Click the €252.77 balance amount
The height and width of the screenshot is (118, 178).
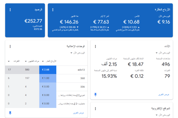pos(33,21)
